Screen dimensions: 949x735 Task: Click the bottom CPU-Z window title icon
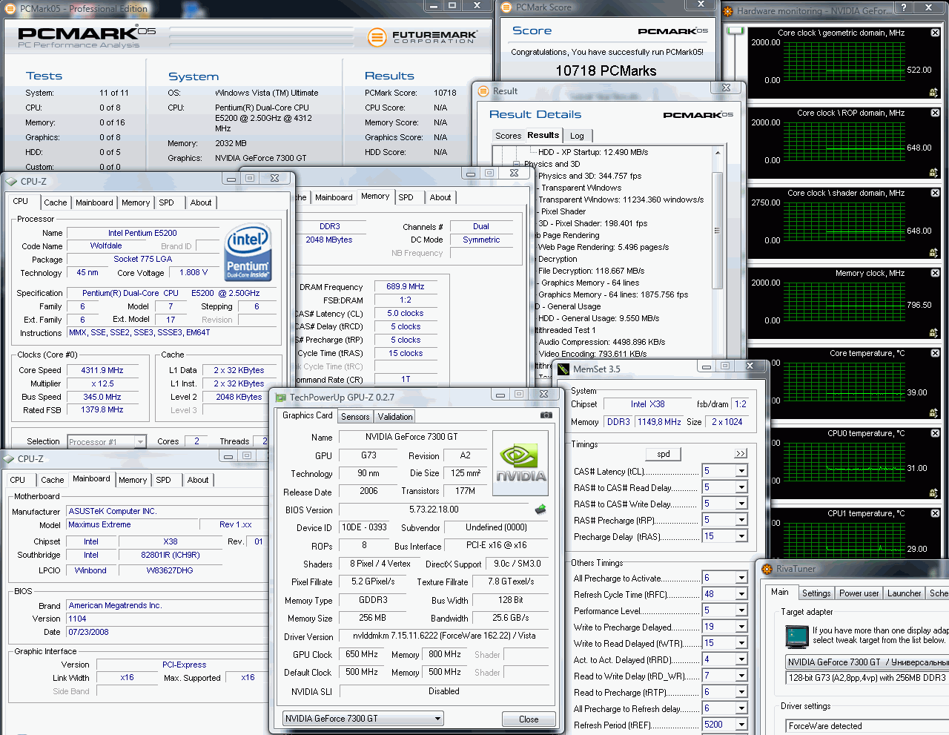pos(8,459)
